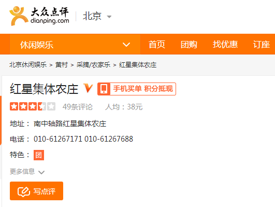Click the 手机买单 积分抵现 label
Image resolution: width=275 pixels, height=207 pixels.
[x=143, y=89]
